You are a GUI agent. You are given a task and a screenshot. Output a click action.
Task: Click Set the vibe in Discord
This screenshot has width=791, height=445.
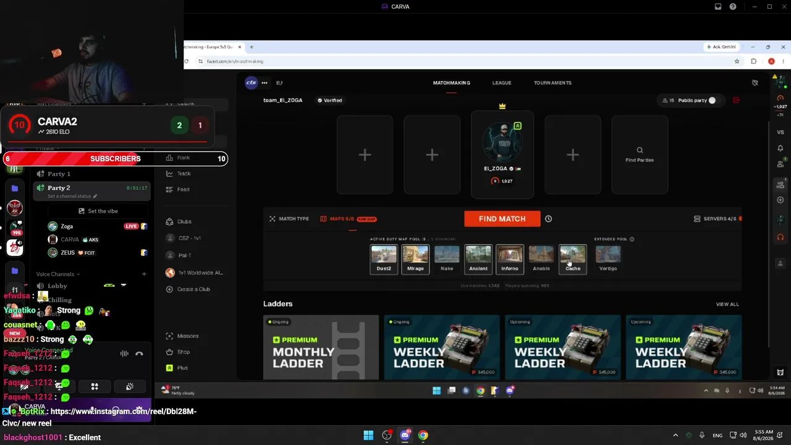point(98,211)
